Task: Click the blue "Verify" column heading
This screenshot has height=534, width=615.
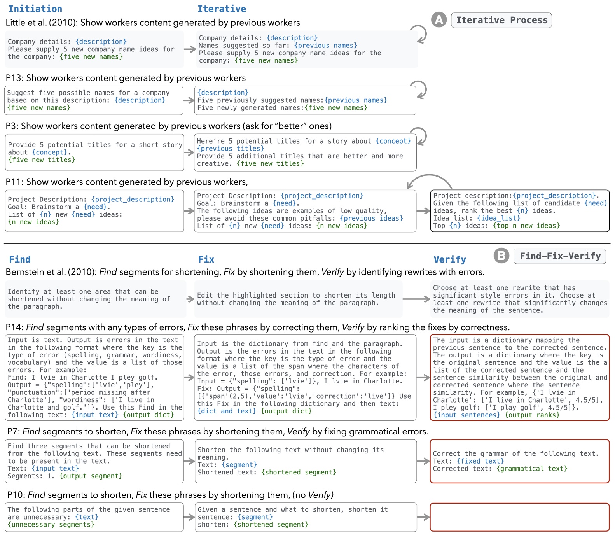Action: [449, 259]
